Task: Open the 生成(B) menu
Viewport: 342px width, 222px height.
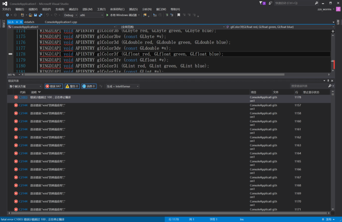Action: (60, 9)
